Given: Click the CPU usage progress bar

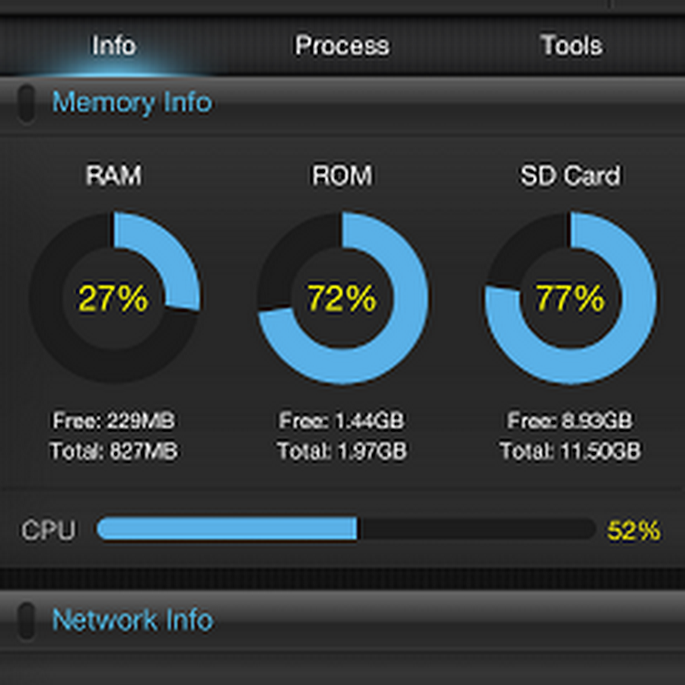Looking at the screenshot, I should (x=346, y=529).
